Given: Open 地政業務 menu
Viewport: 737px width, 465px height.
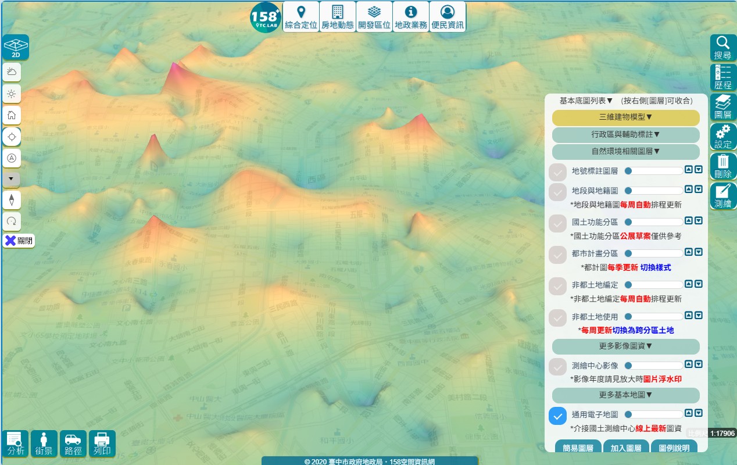Looking at the screenshot, I should click(x=411, y=17).
